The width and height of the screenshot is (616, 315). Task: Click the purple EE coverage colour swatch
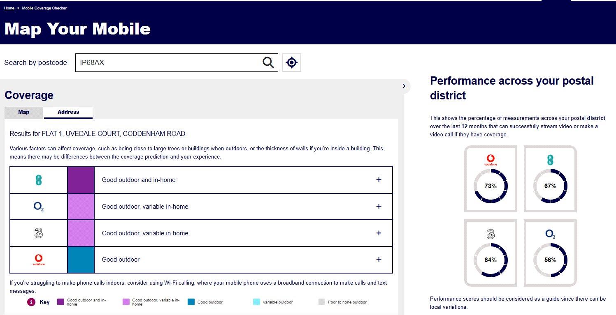click(81, 180)
